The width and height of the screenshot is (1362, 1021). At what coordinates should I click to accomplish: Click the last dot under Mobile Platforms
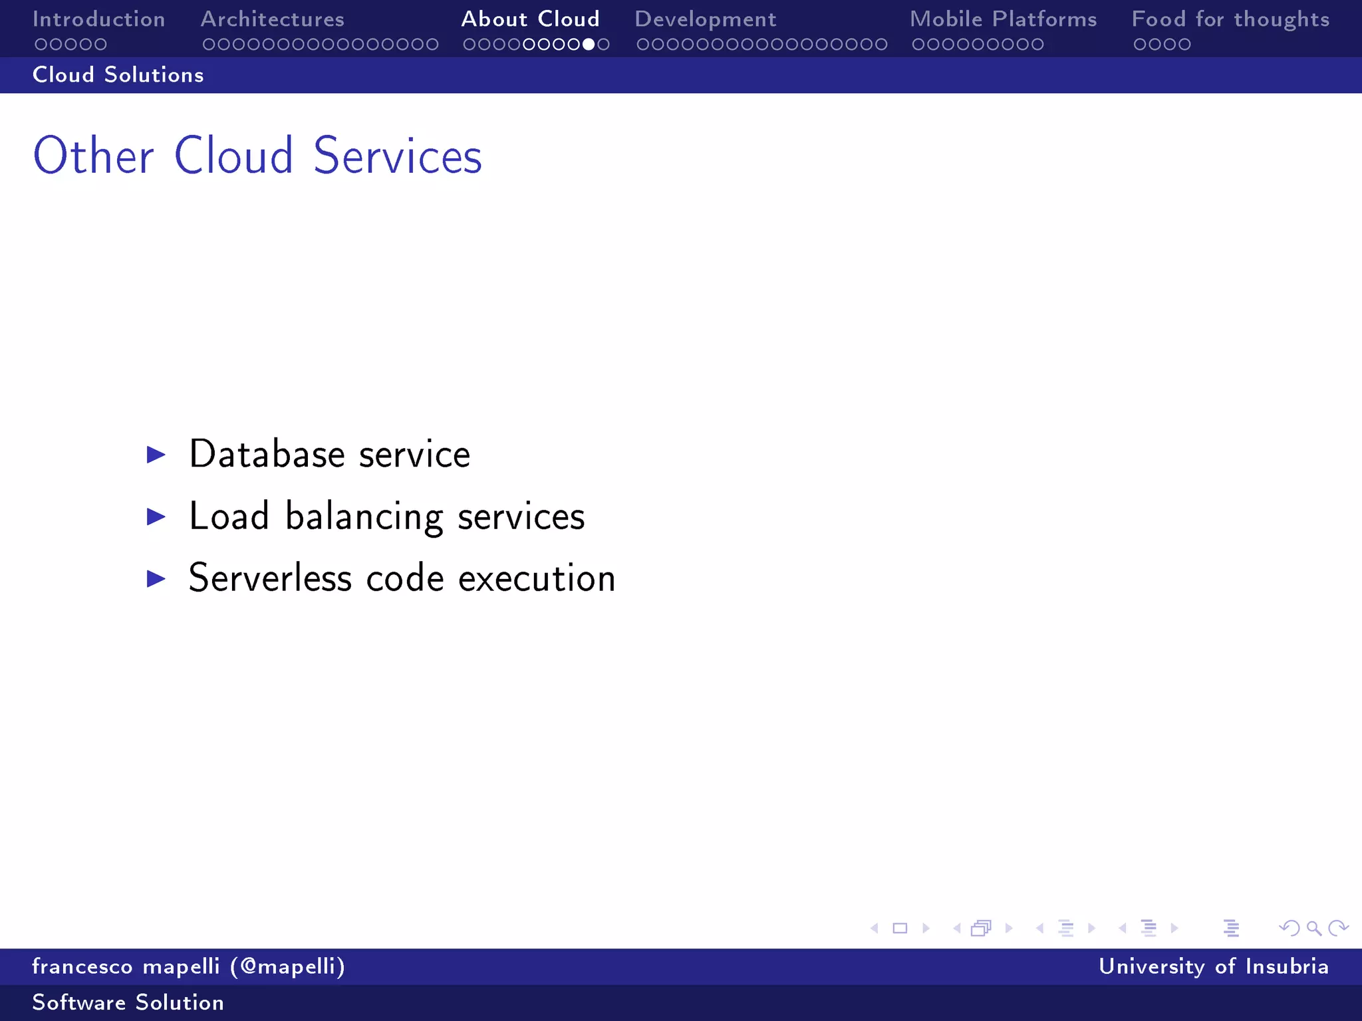[x=1037, y=45]
